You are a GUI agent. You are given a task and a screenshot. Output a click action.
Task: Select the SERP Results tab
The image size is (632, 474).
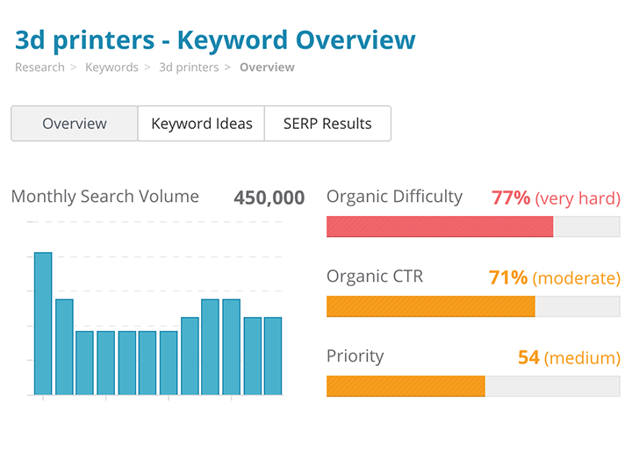pyautogui.click(x=327, y=124)
